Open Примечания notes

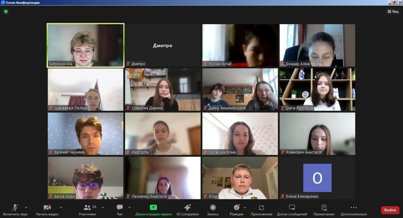click(324, 210)
